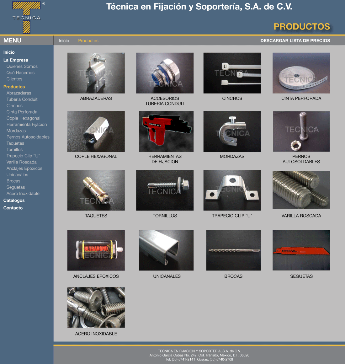Select the Acero Inoxidable bolts thumbnail
This screenshot has width=345, height=364.
(x=96, y=308)
